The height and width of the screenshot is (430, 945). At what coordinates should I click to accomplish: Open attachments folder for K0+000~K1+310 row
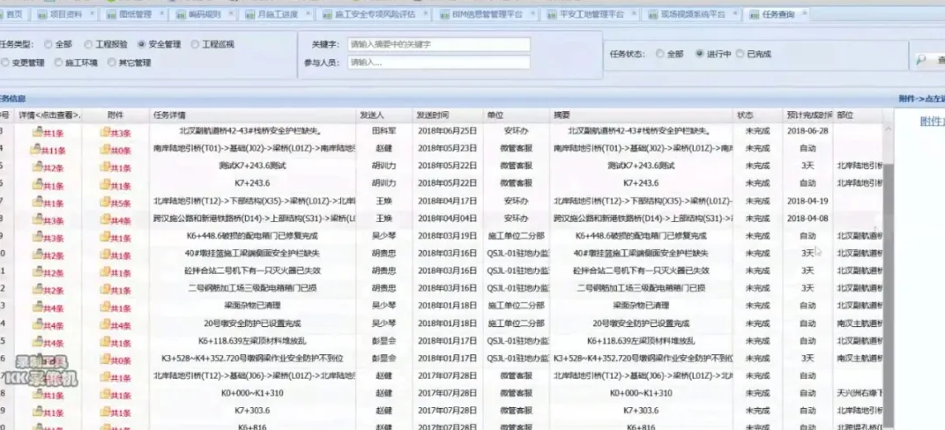[x=105, y=393]
